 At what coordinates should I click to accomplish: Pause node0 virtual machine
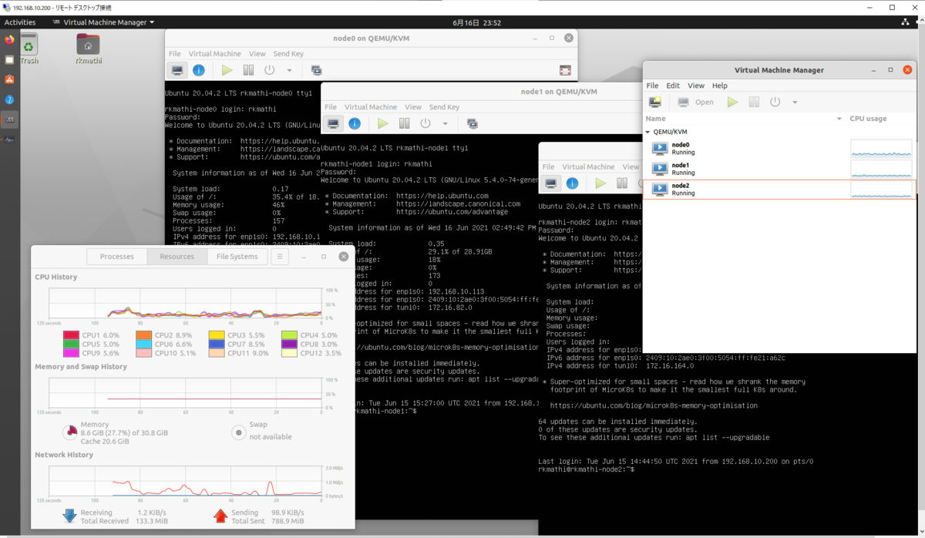coord(248,70)
